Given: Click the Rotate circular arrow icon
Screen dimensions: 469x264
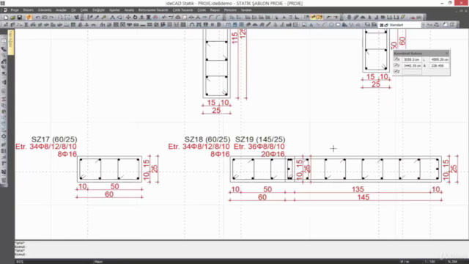Looking at the screenshot, I should click(x=135, y=18).
